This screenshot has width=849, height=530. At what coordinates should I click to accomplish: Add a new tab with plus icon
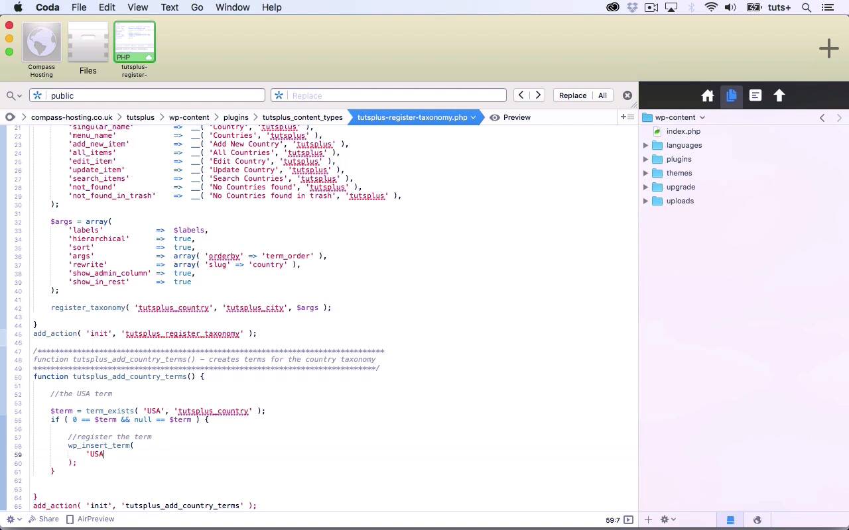coord(828,48)
